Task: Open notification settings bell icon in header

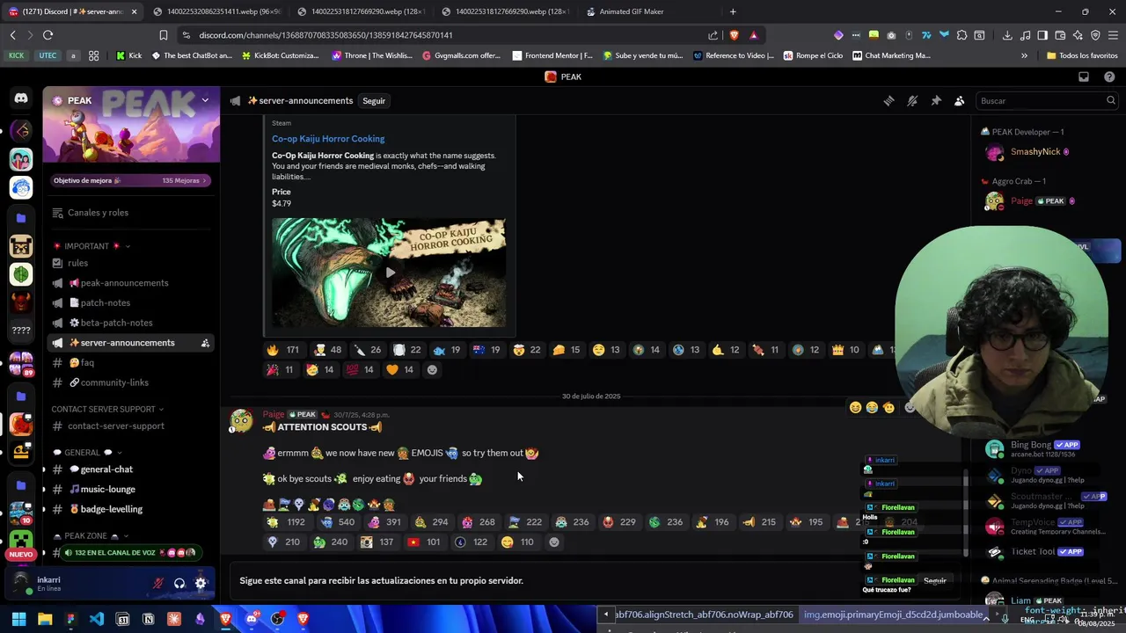Action: [x=912, y=101]
